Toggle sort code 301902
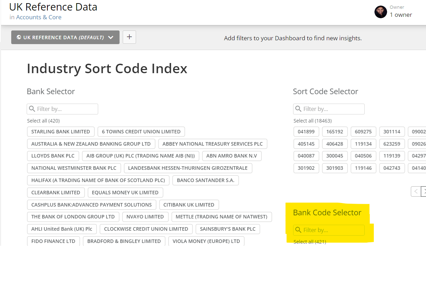The height and width of the screenshot is (293, 426). coord(306,168)
